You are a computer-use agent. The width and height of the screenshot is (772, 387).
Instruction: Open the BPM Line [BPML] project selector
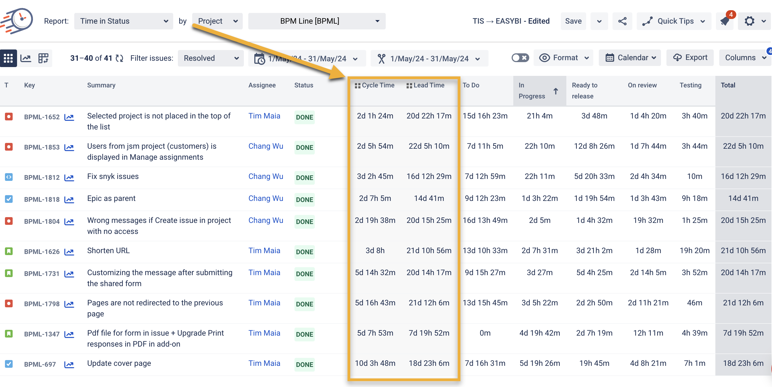coord(317,21)
